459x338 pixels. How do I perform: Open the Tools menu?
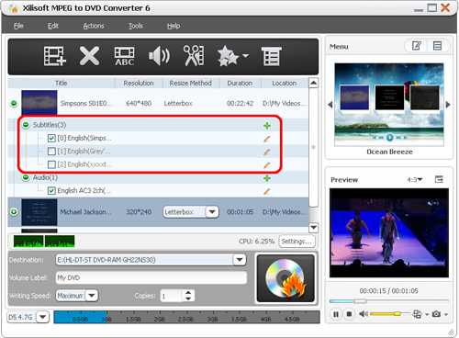(x=136, y=26)
